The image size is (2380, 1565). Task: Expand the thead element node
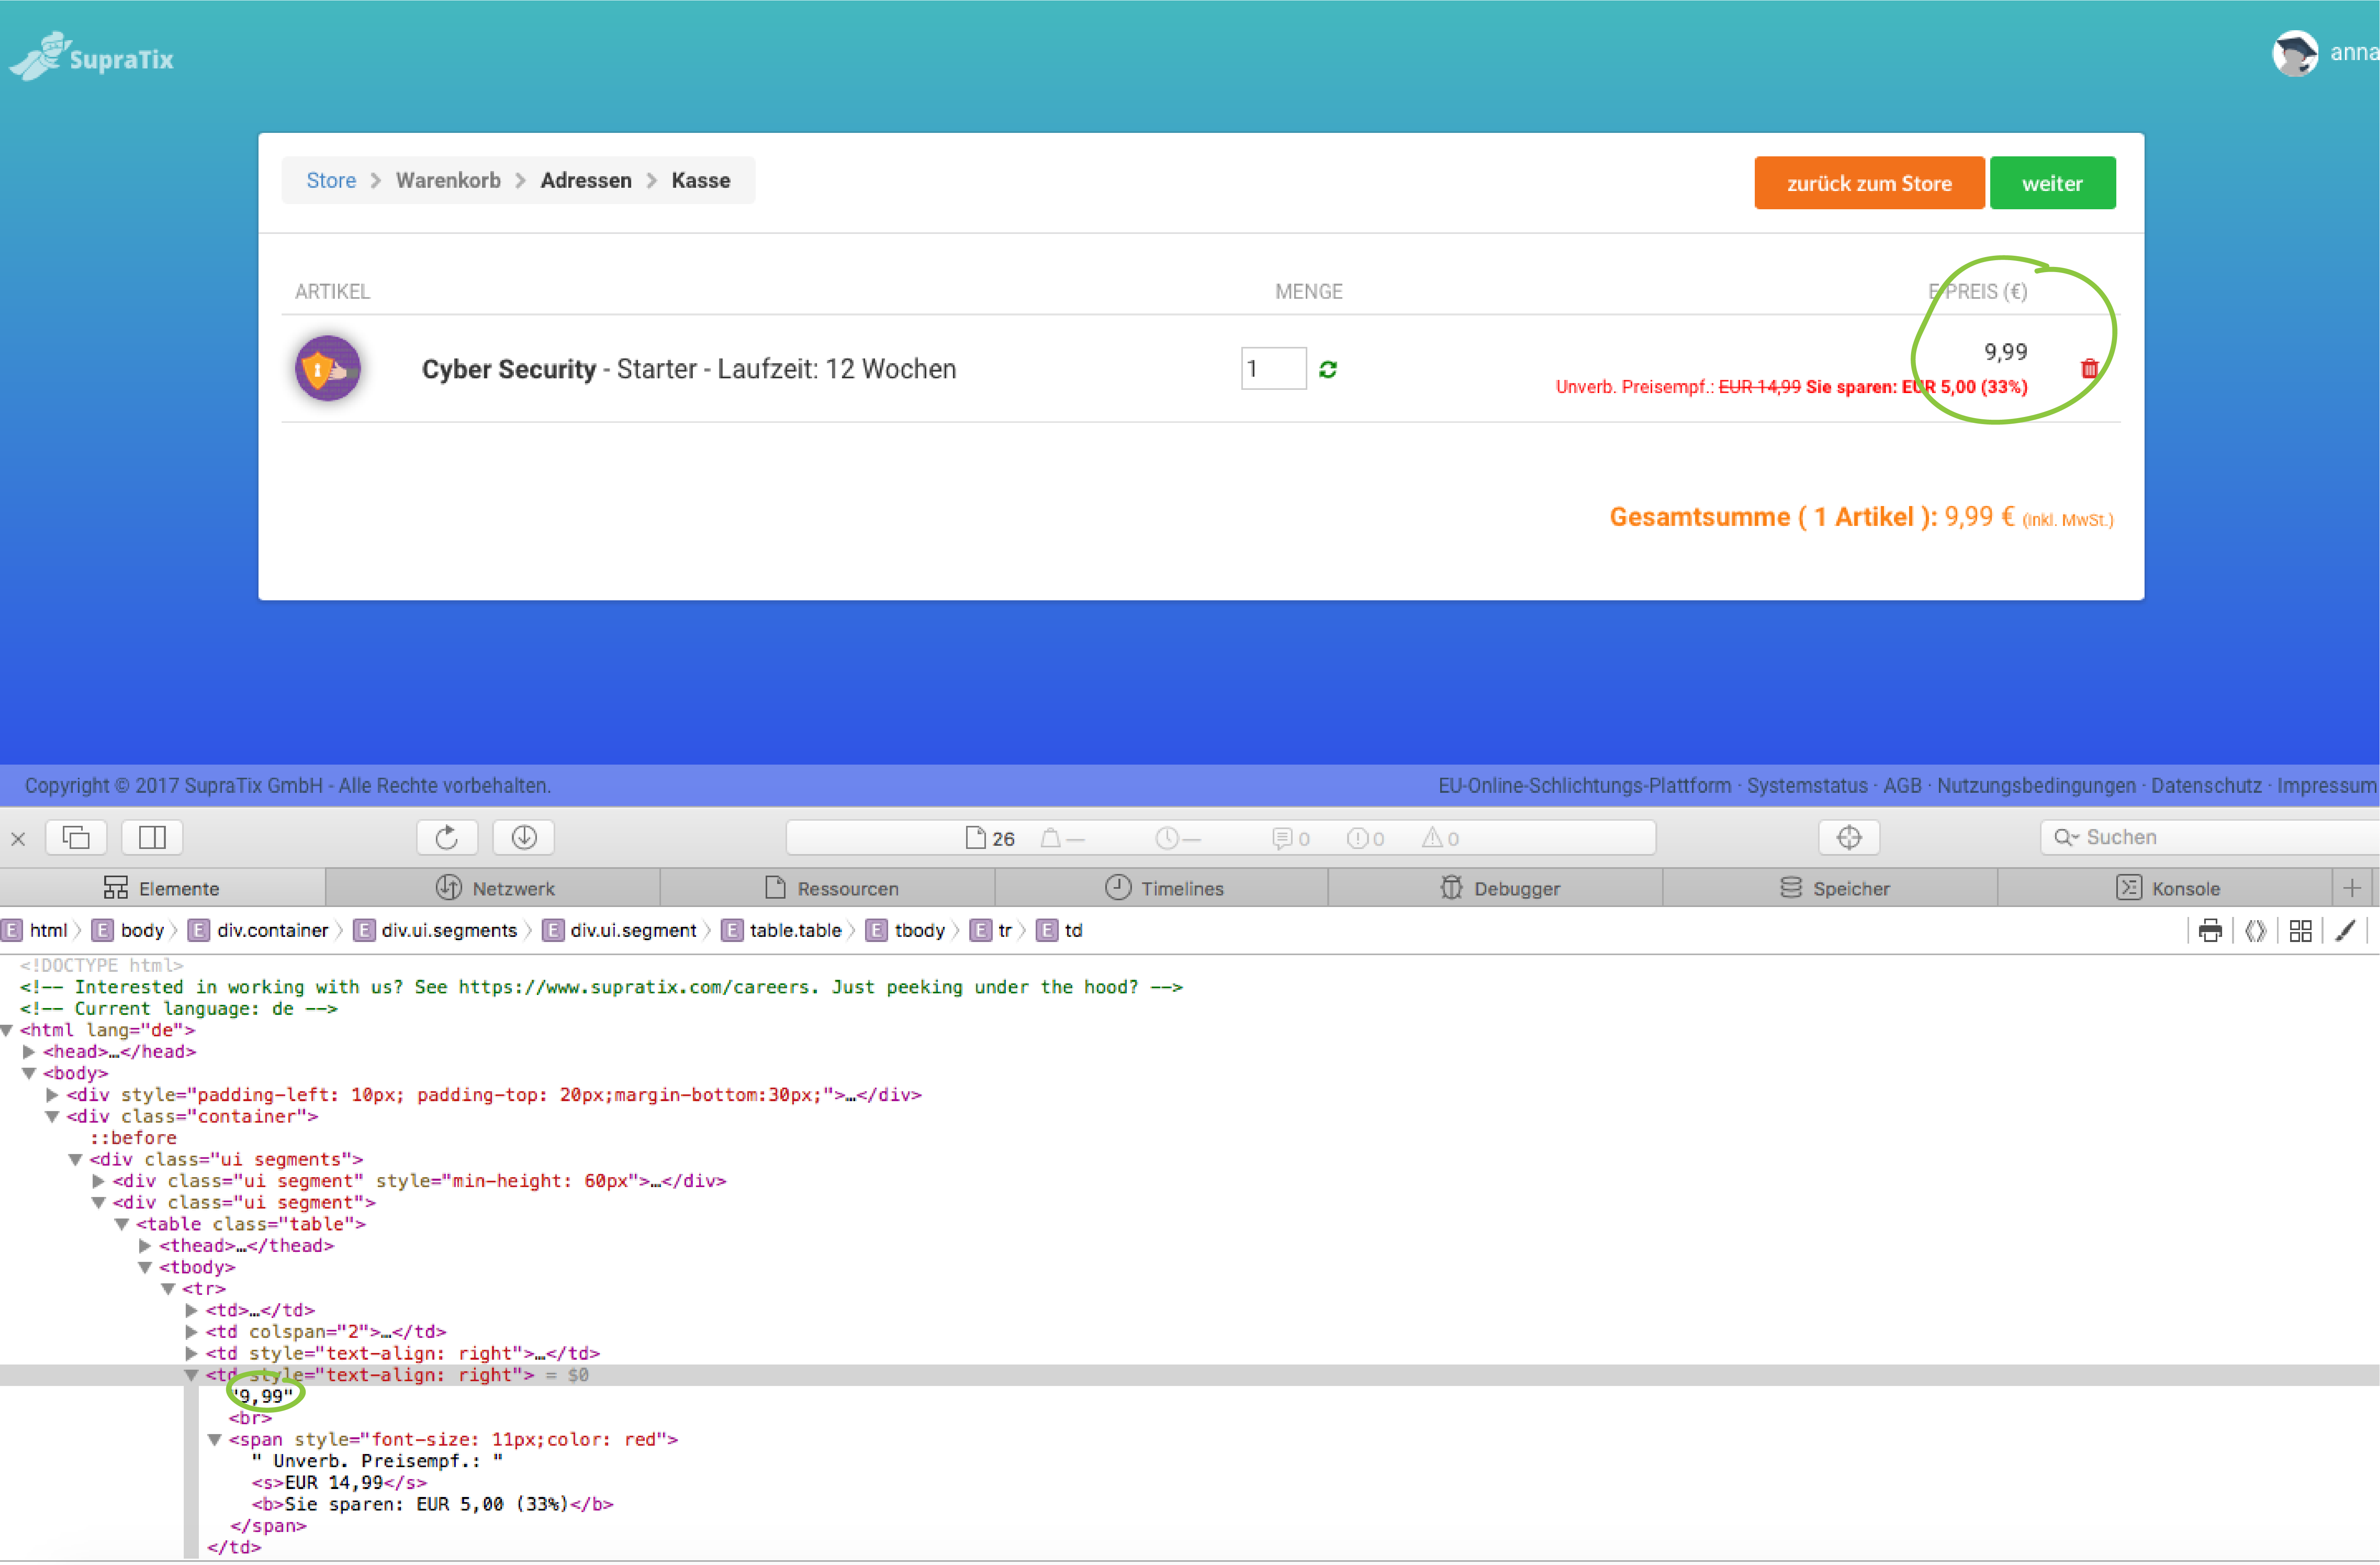[145, 1245]
